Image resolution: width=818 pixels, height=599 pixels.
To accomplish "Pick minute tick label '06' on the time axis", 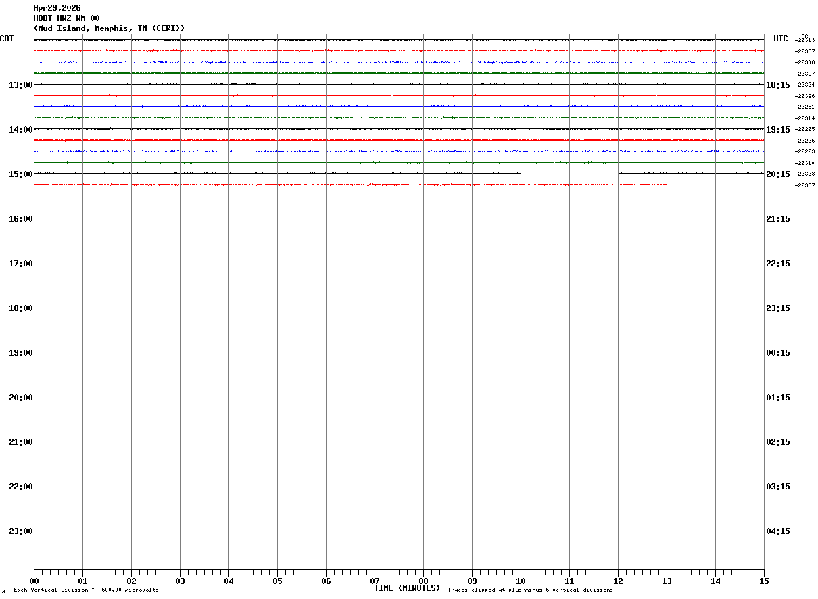I will [326, 581].
